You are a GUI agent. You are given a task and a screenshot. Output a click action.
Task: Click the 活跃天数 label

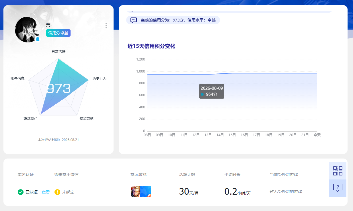pos(187,175)
